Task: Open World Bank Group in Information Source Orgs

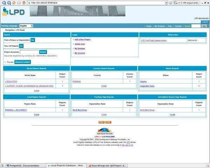Action: (x=147, y=110)
